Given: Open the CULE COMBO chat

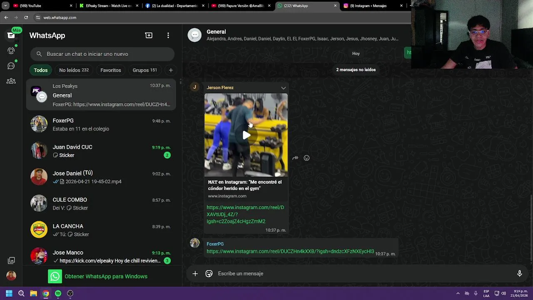Looking at the screenshot, I should [x=101, y=204].
